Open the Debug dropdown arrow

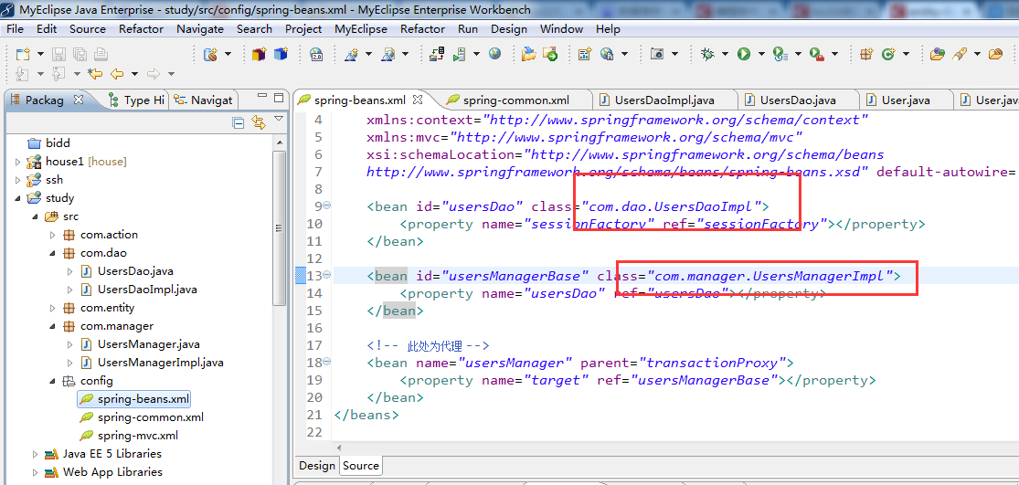724,55
